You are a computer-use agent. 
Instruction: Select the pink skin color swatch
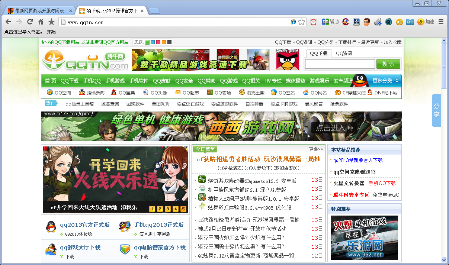pyautogui.click(x=158, y=42)
